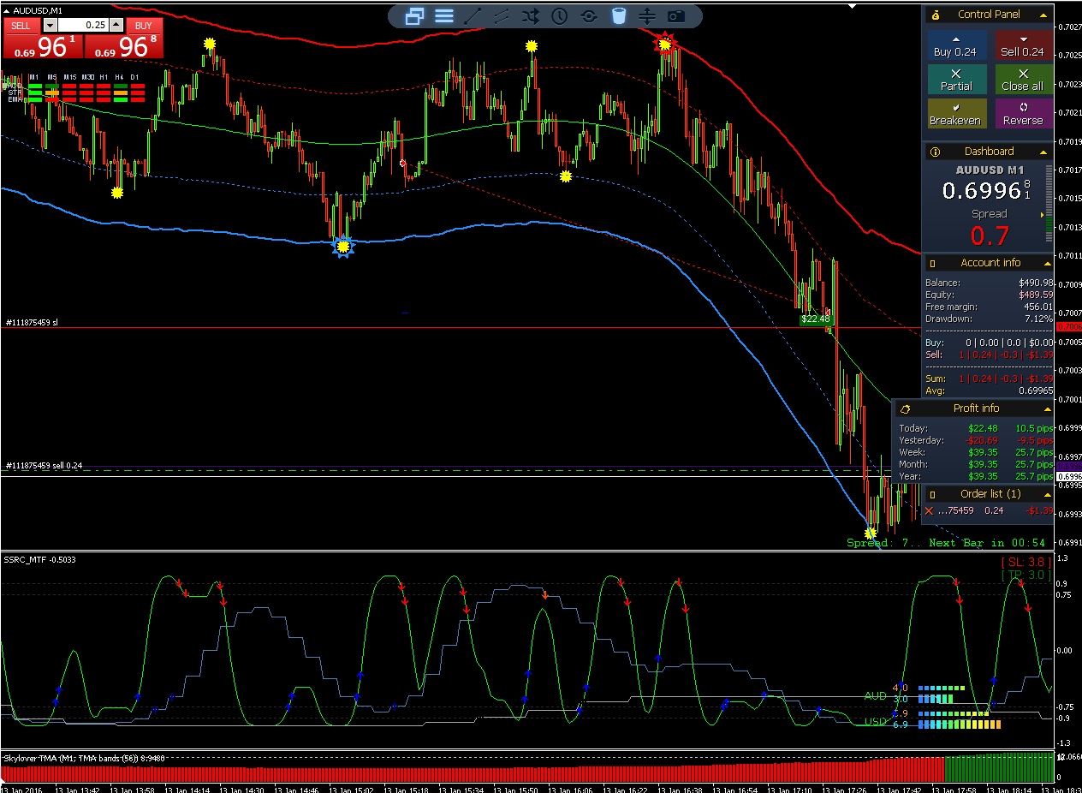Click the M15 timeframe column label
The height and width of the screenshot is (793, 1082).
69,77
